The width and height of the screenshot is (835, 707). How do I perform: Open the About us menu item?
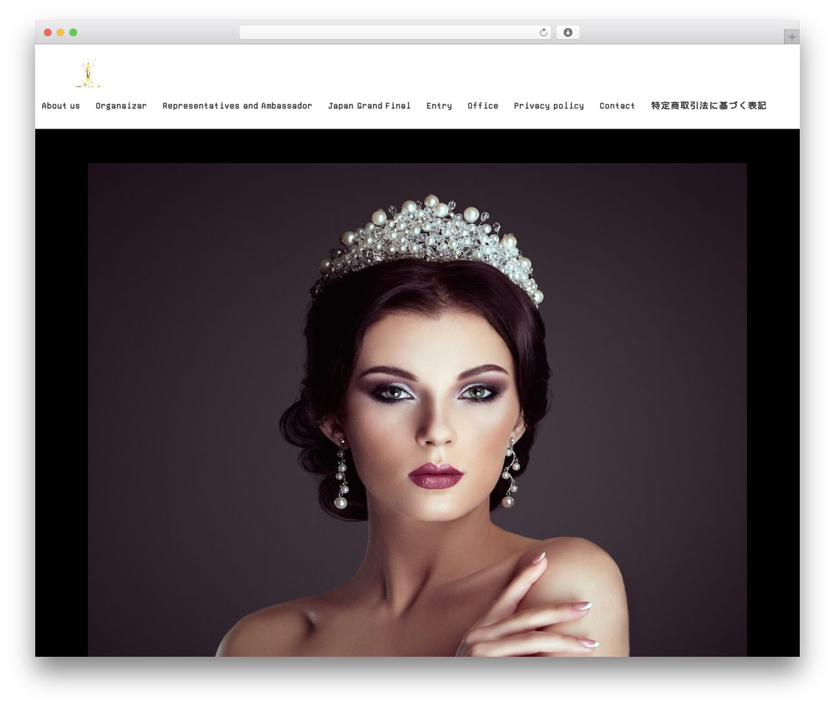[61, 106]
